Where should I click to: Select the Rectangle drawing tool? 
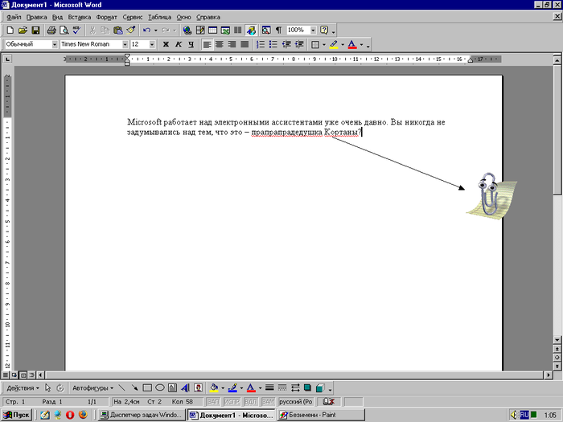click(x=147, y=387)
